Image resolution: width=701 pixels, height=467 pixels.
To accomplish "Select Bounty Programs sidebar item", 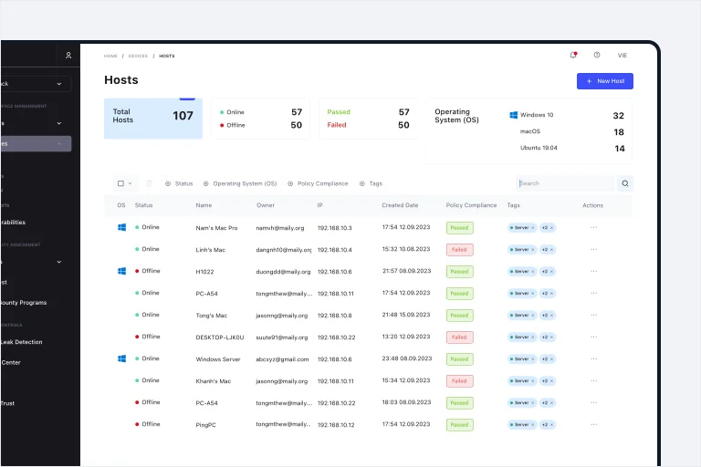I will [23, 303].
